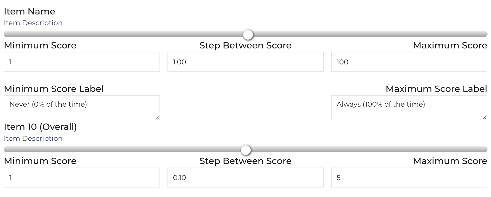Image resolution: width=491 pixels, height=197 pixels.
Task: Click 'Maximum Score' caption above the 5 field
Action: click(450, 161)
